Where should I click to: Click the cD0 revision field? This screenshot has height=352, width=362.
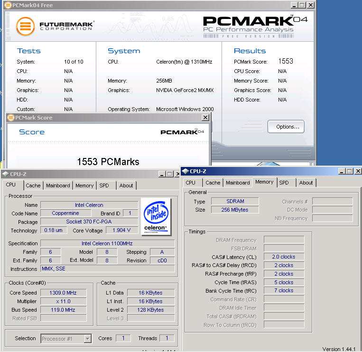(162, 260)
